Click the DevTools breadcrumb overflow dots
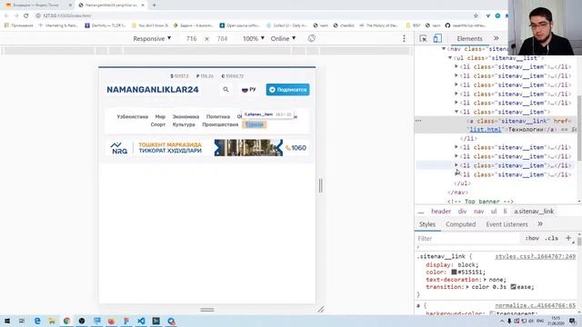The image size is (582, 327). coord(420,212)
